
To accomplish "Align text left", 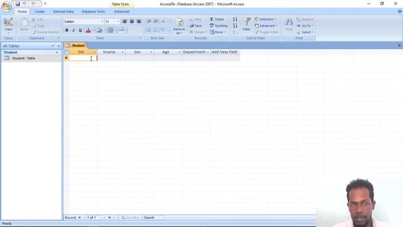I will click(x=125, y=21).
